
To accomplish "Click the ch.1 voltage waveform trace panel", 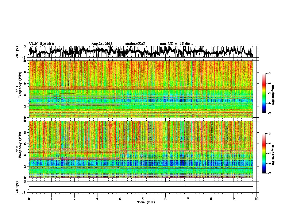I will (142, 52).
